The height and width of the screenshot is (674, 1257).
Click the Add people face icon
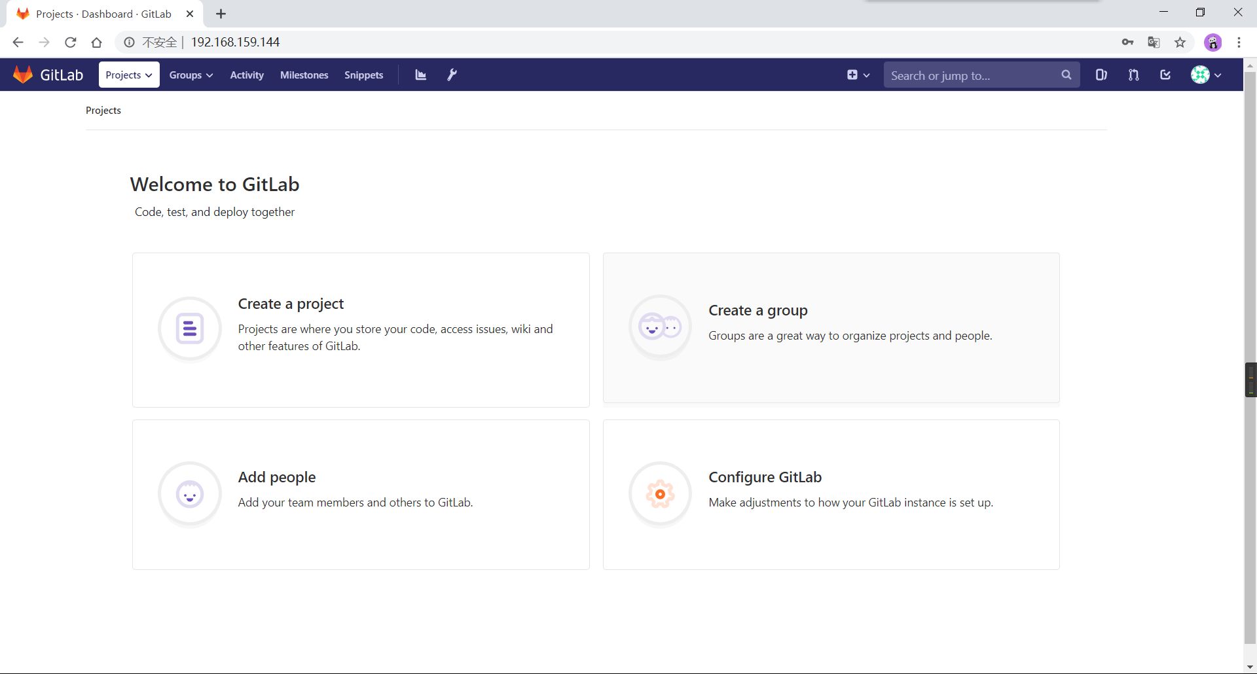coord(190,494)
